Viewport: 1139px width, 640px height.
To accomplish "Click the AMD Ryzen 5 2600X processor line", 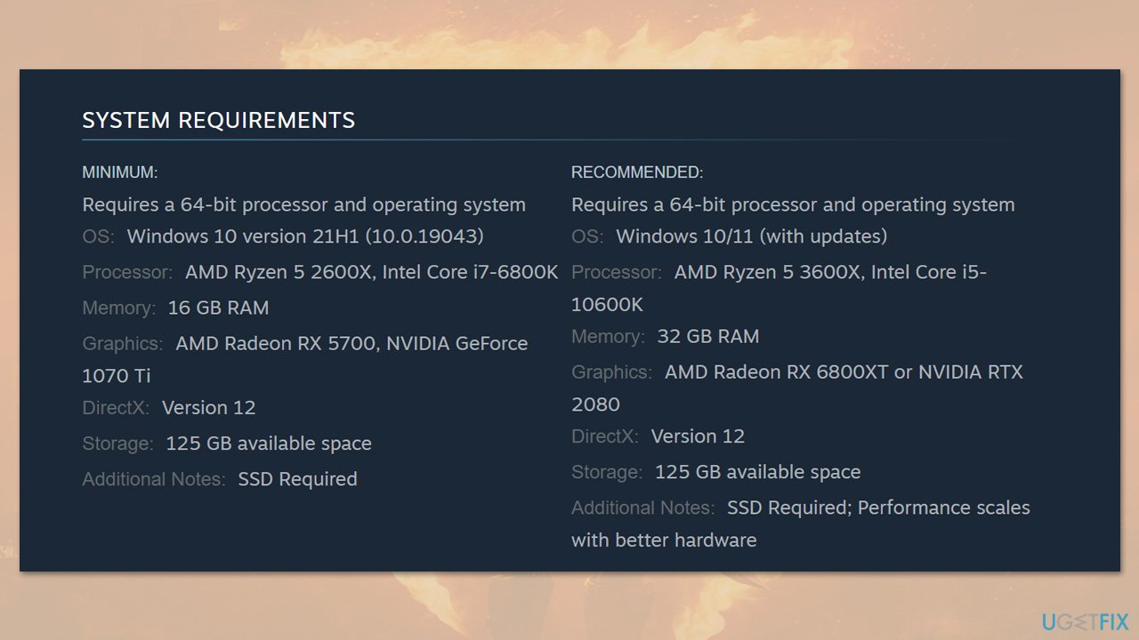I will point(371,272).
